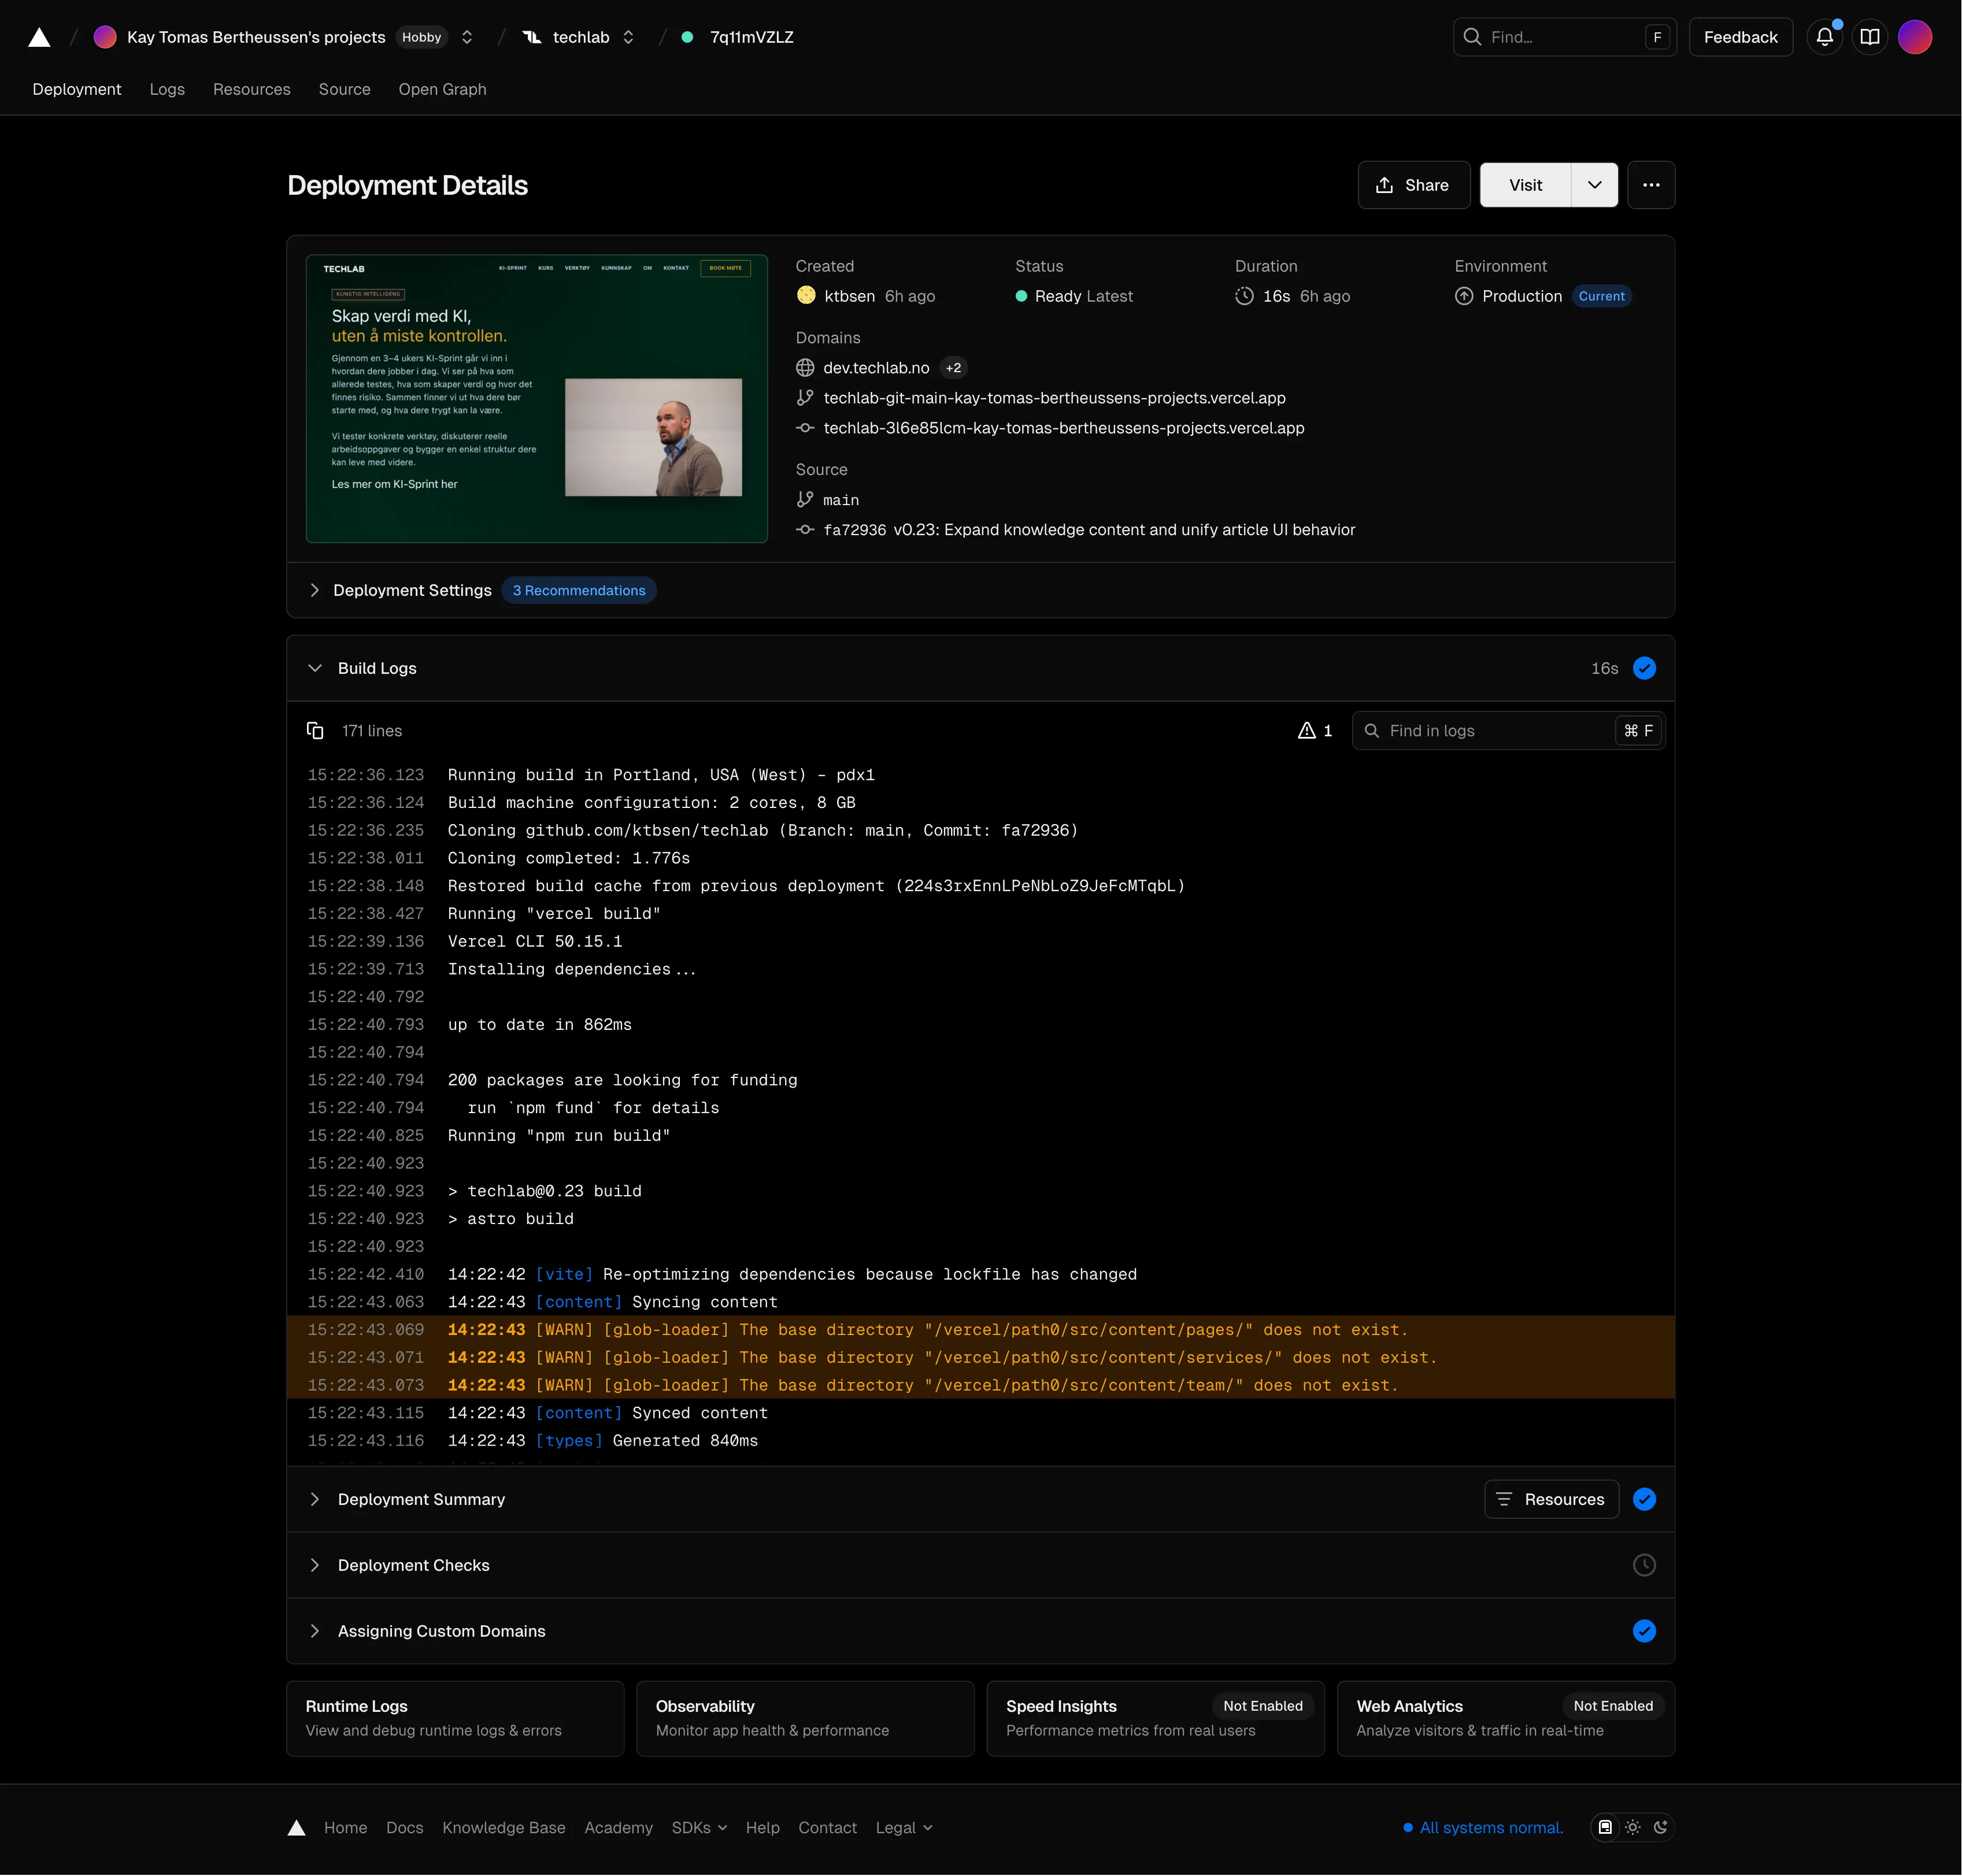Click the Vercel triangle logo in header
Screen dimensions: 1962x1876
point(39,37)
